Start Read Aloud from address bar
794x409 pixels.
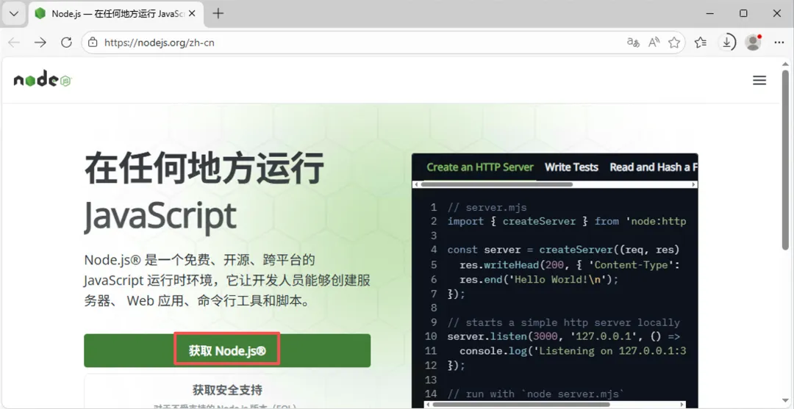click(x=654, y=43)
